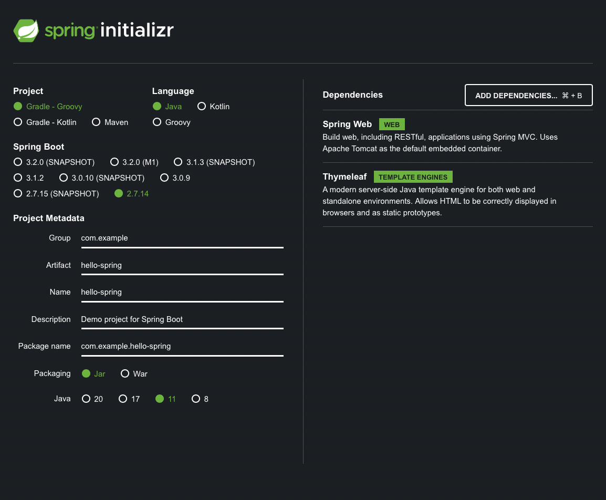606x500 pixels.
Task: Click the Spring Web description text
Action: click(x=440, y=142)
